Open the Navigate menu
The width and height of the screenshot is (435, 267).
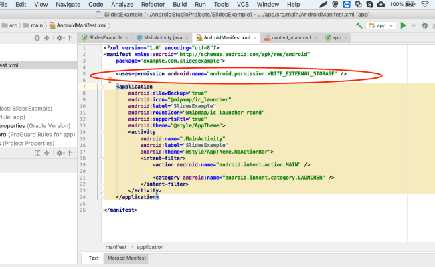[x=68, y=5]
